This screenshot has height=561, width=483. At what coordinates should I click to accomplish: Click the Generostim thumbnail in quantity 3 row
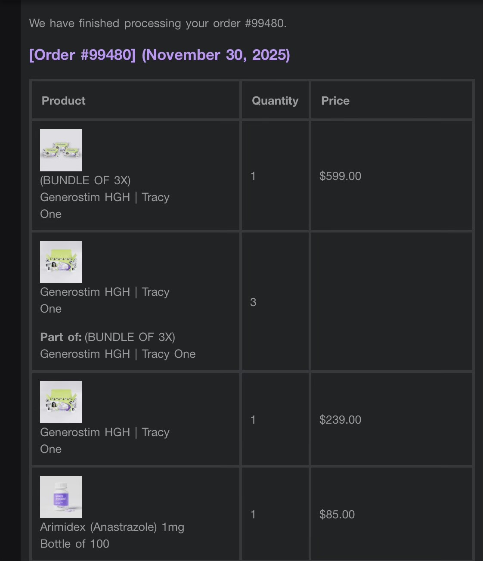pos(61,262)
